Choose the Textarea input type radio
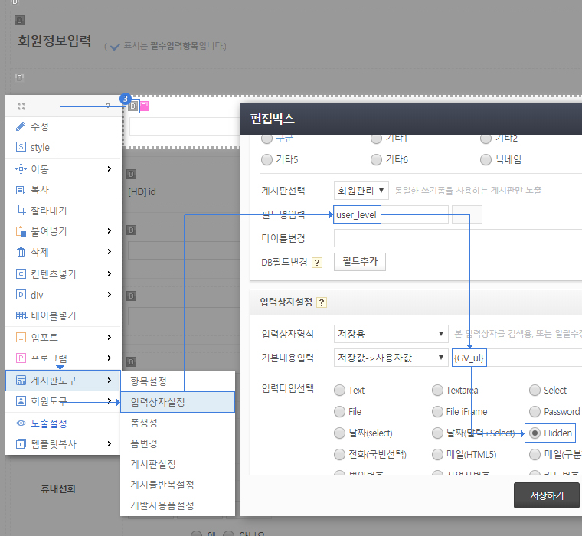 [437, 390]
